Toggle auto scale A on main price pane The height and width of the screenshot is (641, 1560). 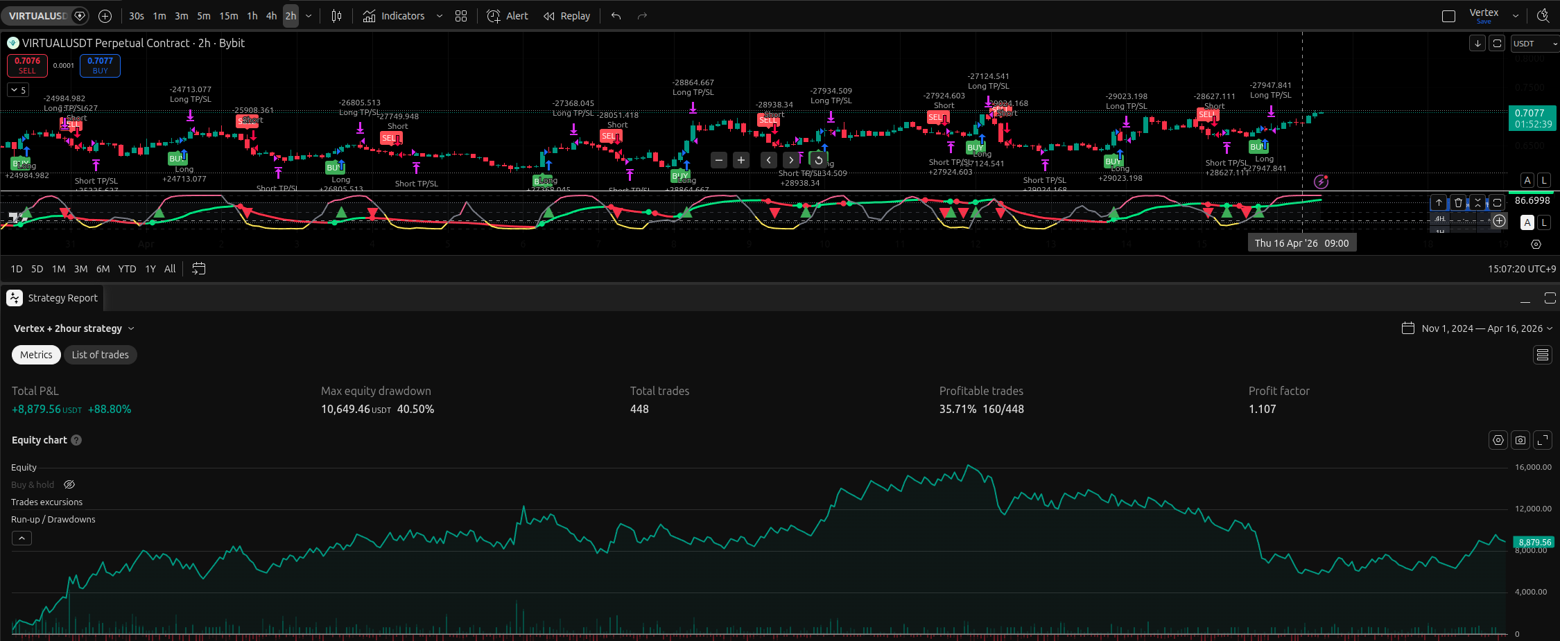point(1527,180)
